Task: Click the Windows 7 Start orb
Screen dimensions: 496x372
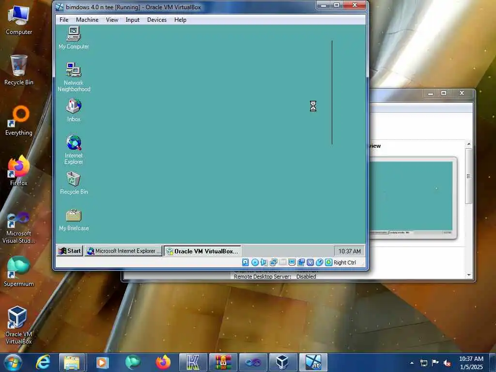Action: 13,362
